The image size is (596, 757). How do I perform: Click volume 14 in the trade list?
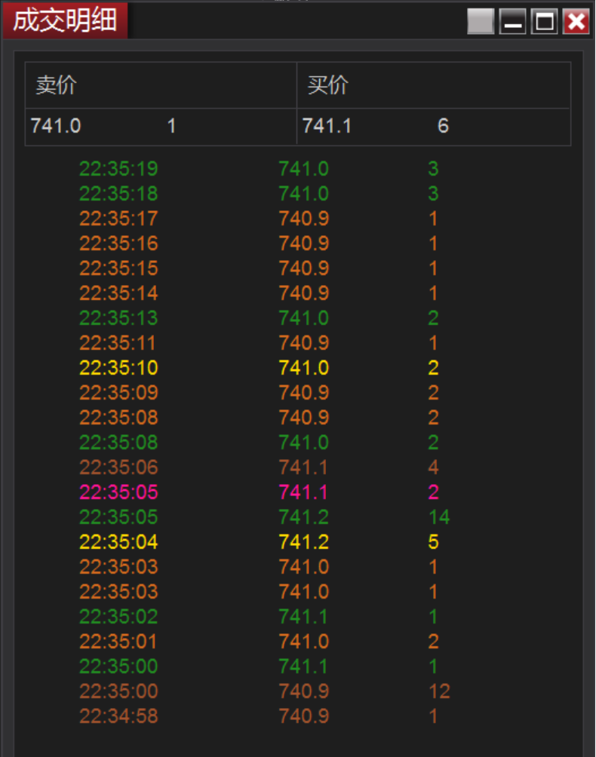[439, 517]
